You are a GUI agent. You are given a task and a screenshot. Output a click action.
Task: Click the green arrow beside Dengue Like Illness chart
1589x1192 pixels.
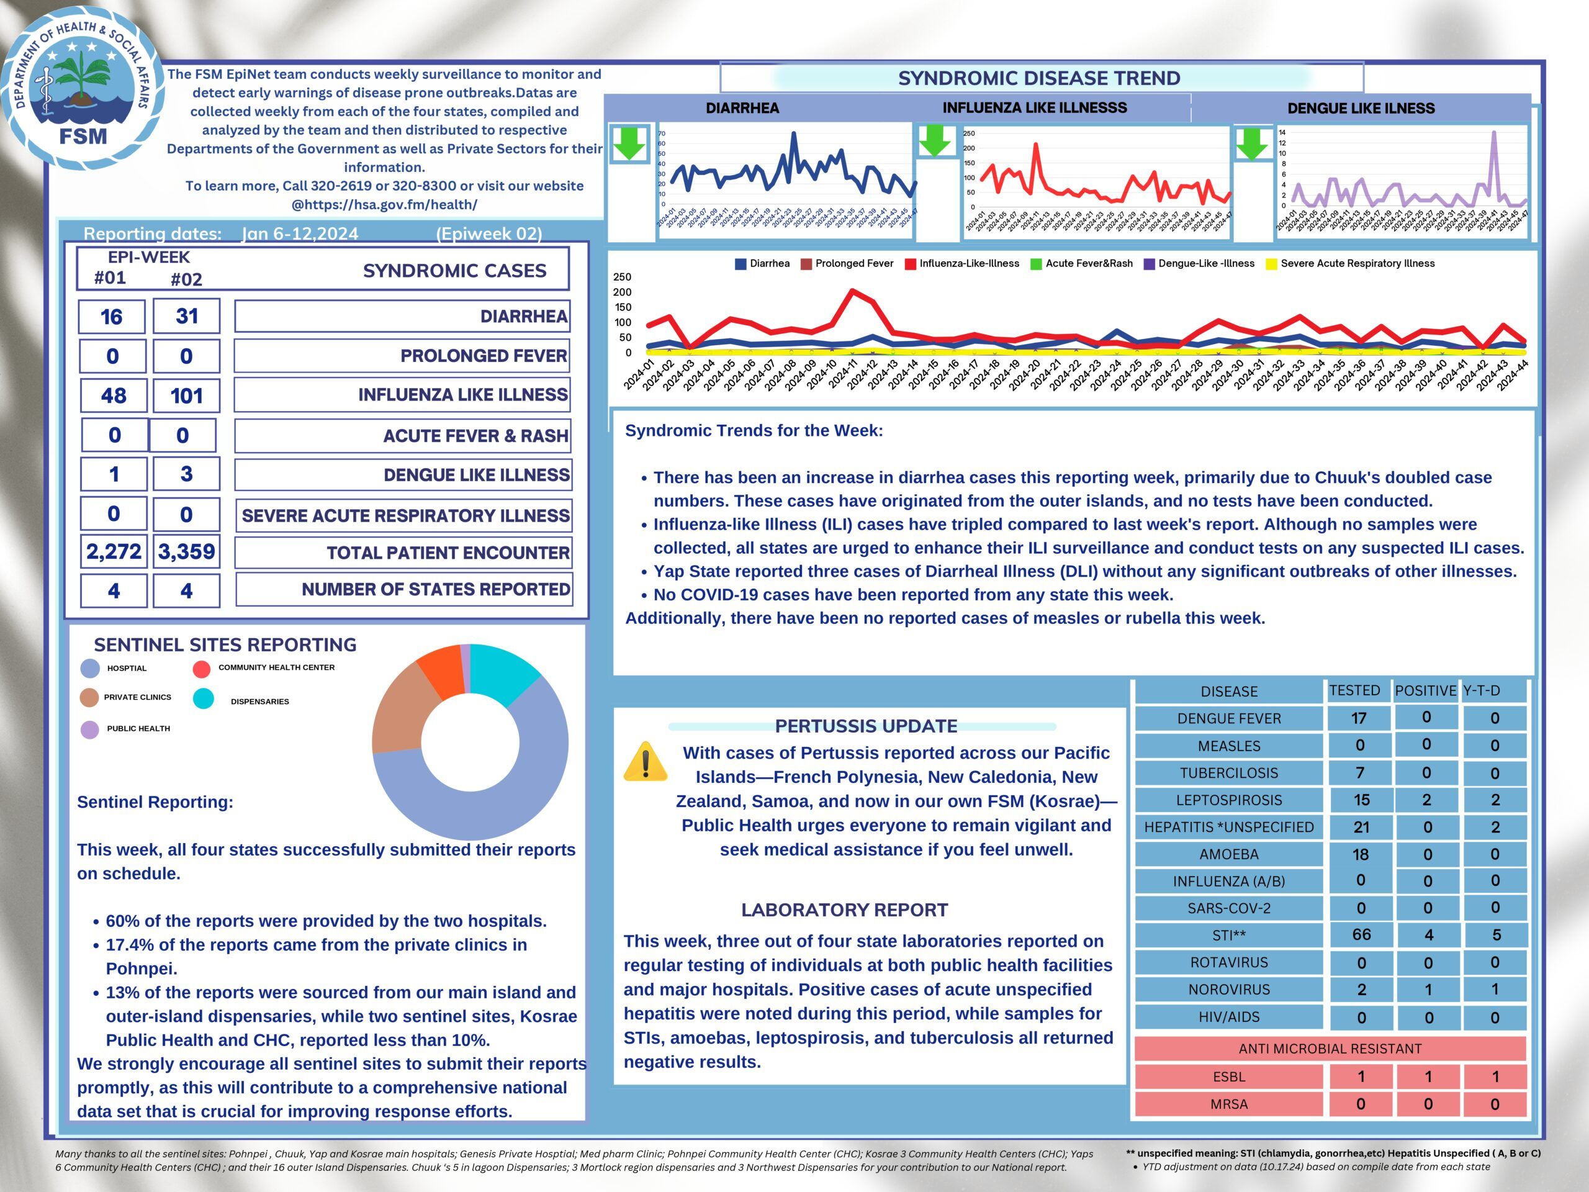1253,143
